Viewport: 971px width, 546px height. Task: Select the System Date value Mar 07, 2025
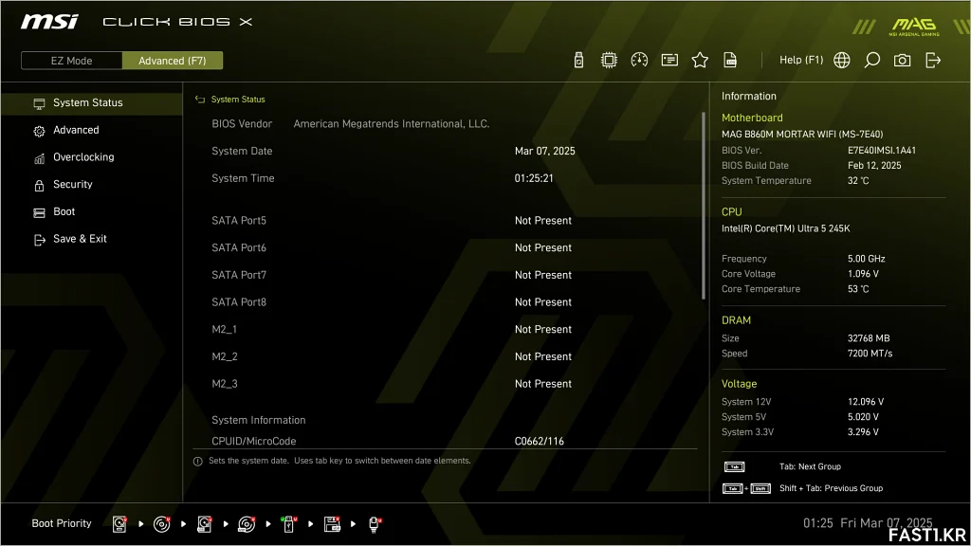click(x=545, y=151)
